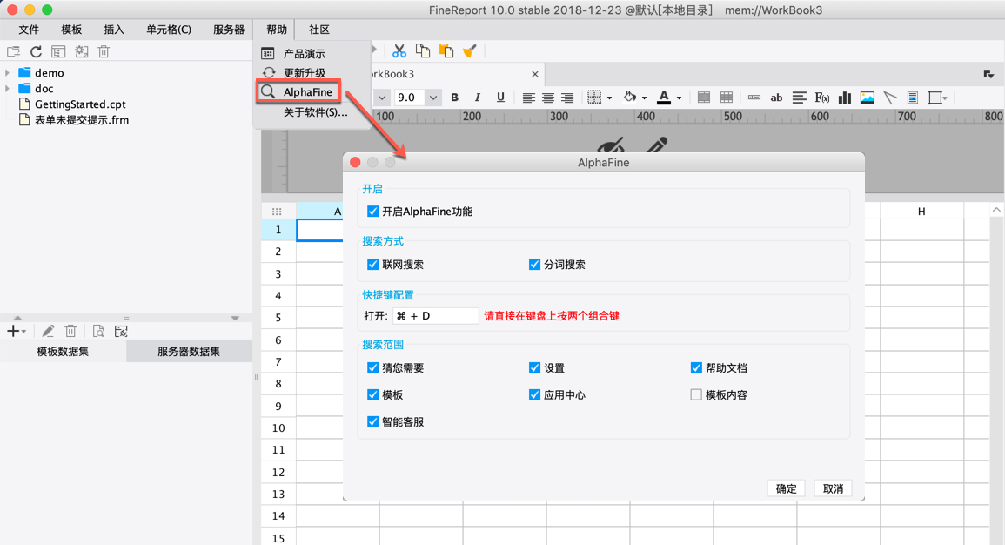
Task: Open the font color dropdown arrow
Action: 679,98
